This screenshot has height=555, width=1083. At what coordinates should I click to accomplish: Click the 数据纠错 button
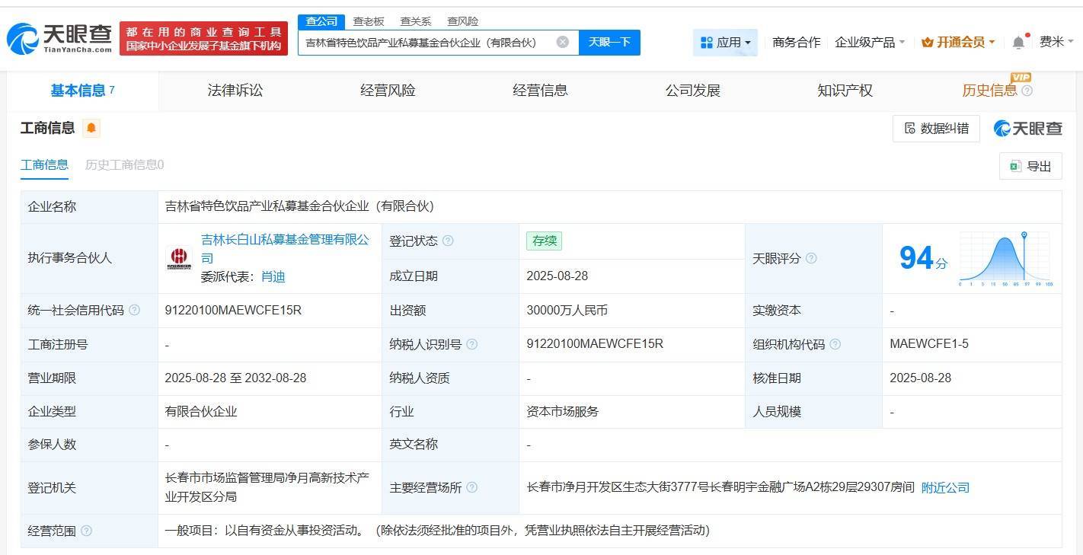pyautogui.click(x=936, y=128)
